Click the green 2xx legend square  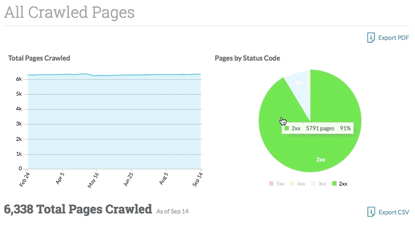click(x=335, y=184)
